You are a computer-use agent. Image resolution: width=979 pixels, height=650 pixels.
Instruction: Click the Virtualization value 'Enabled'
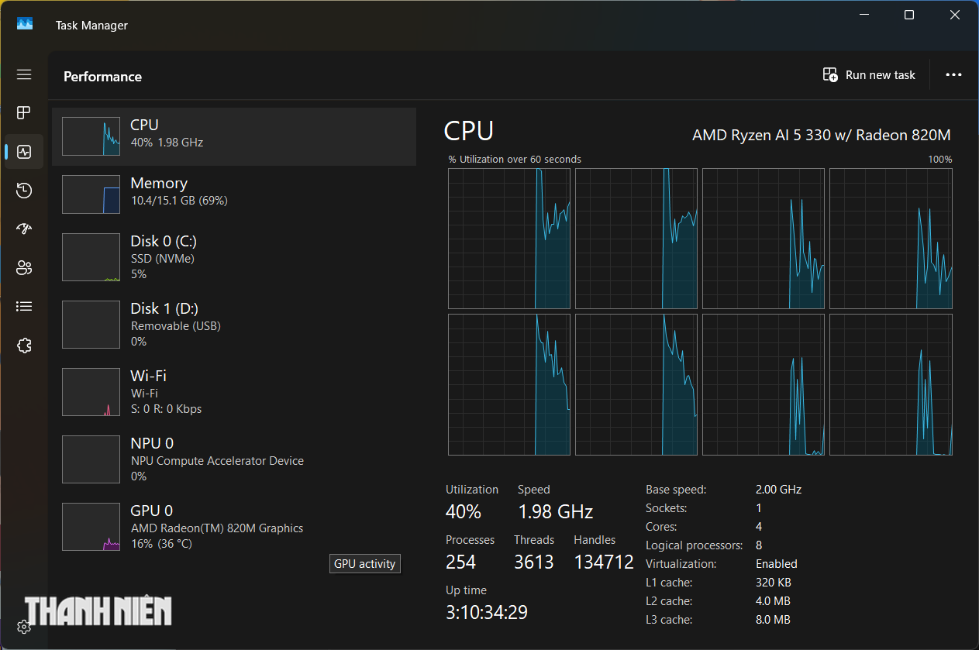point(777,564)
